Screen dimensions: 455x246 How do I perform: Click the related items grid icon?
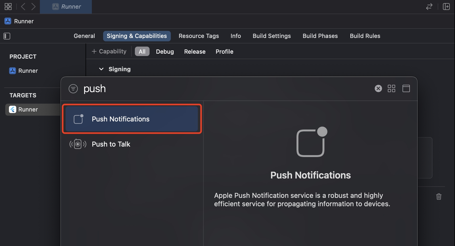tap(8, 7)
